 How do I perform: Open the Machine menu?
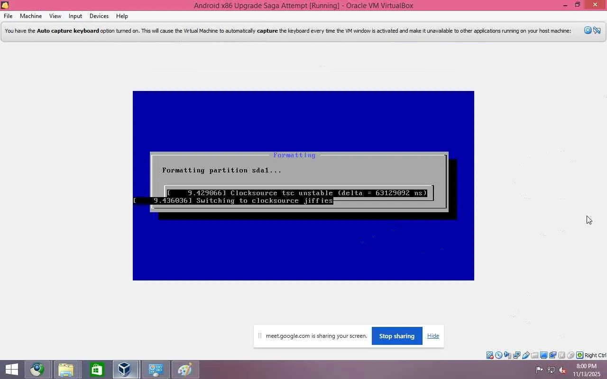31,16
